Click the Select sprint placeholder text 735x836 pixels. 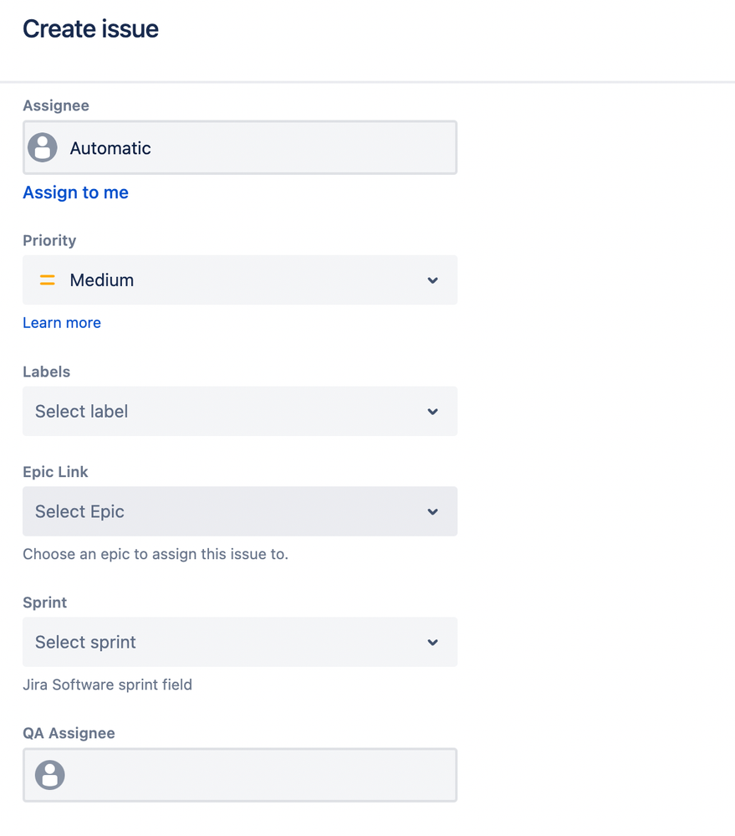click(x=86, y=643)
